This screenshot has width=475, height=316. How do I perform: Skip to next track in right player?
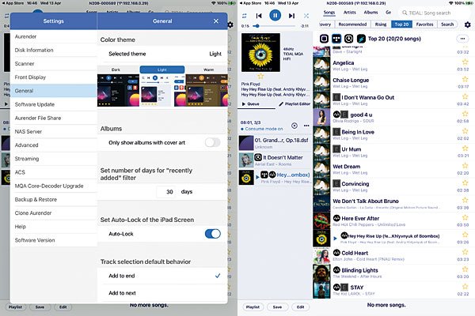[x=291, y=16]
